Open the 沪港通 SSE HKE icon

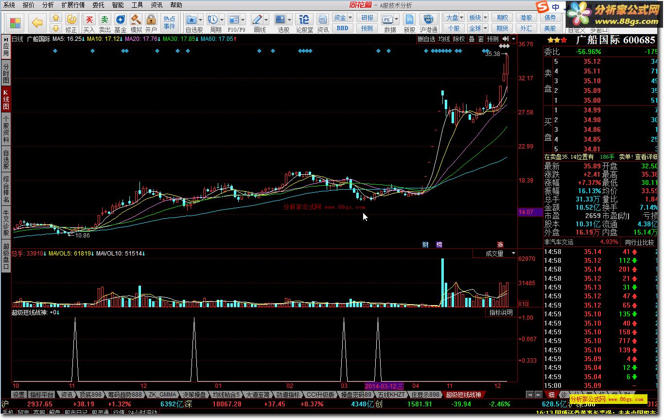pyautogui.click(x=429, y=19)
